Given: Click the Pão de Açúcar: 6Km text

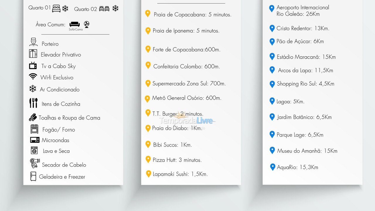Looking at the screenshot, I should (300, 41).
